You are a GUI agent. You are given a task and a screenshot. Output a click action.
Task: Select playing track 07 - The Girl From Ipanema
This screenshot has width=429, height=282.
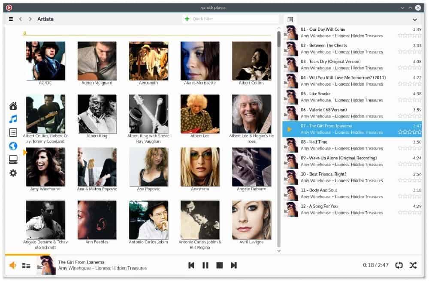[x=352, y=129]
